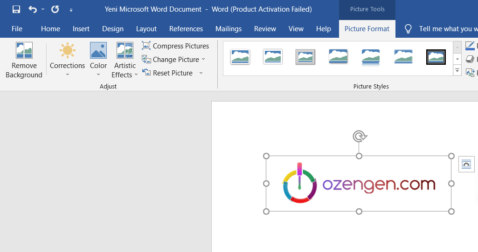Open the Color adjustment icon

[x=98, y=50]
